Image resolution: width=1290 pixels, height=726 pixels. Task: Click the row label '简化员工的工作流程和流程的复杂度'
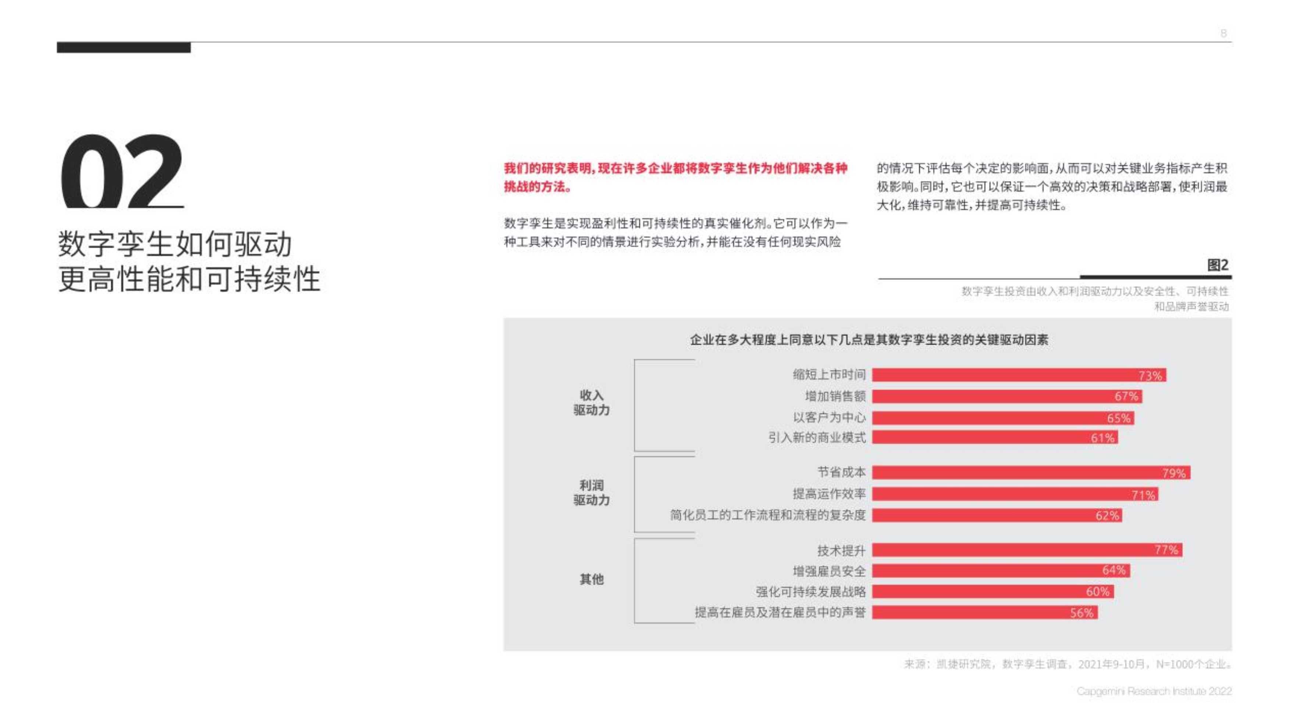(768, 515)
